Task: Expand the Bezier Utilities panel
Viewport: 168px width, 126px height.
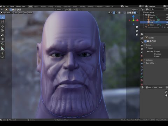Action: click(x=145, y=63)
